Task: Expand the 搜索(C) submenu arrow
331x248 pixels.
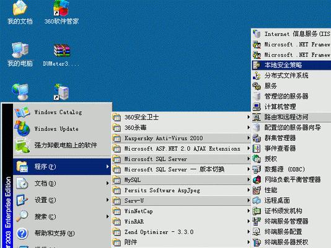Action: pyautogui.click(x=107, y=216)
